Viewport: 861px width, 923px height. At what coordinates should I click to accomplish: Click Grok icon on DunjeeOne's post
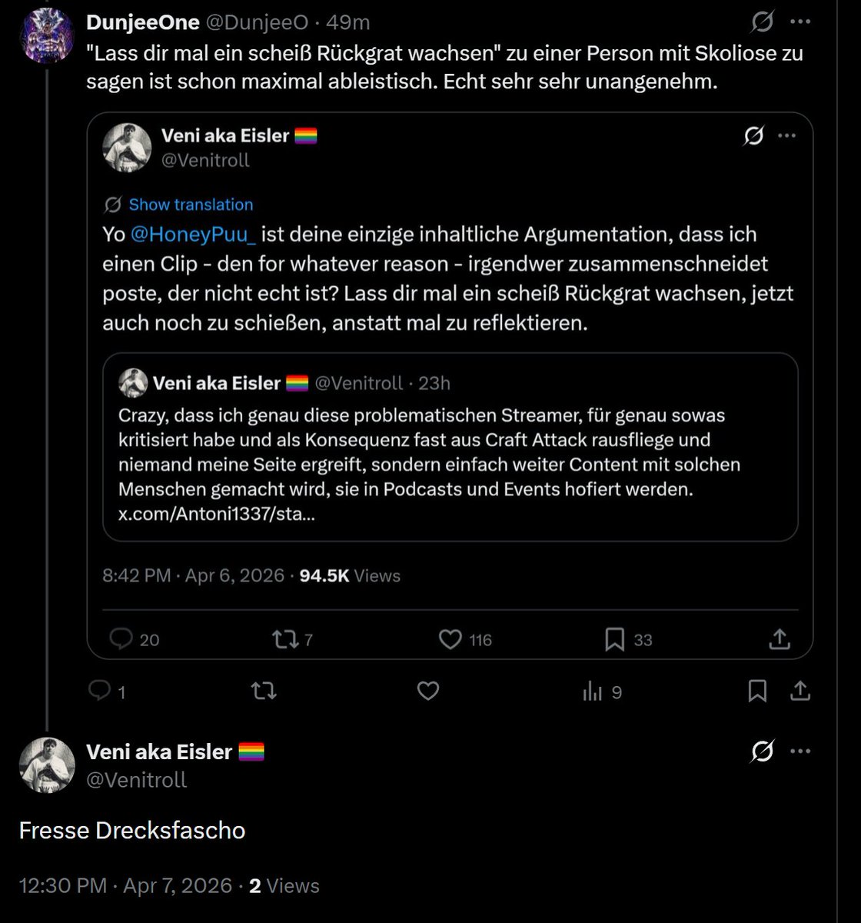point(762,22)
